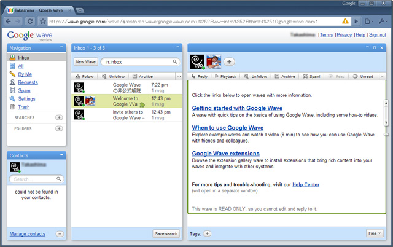
Task: Open wave toolbar more options menu
Action: click(x=383, y=76)
